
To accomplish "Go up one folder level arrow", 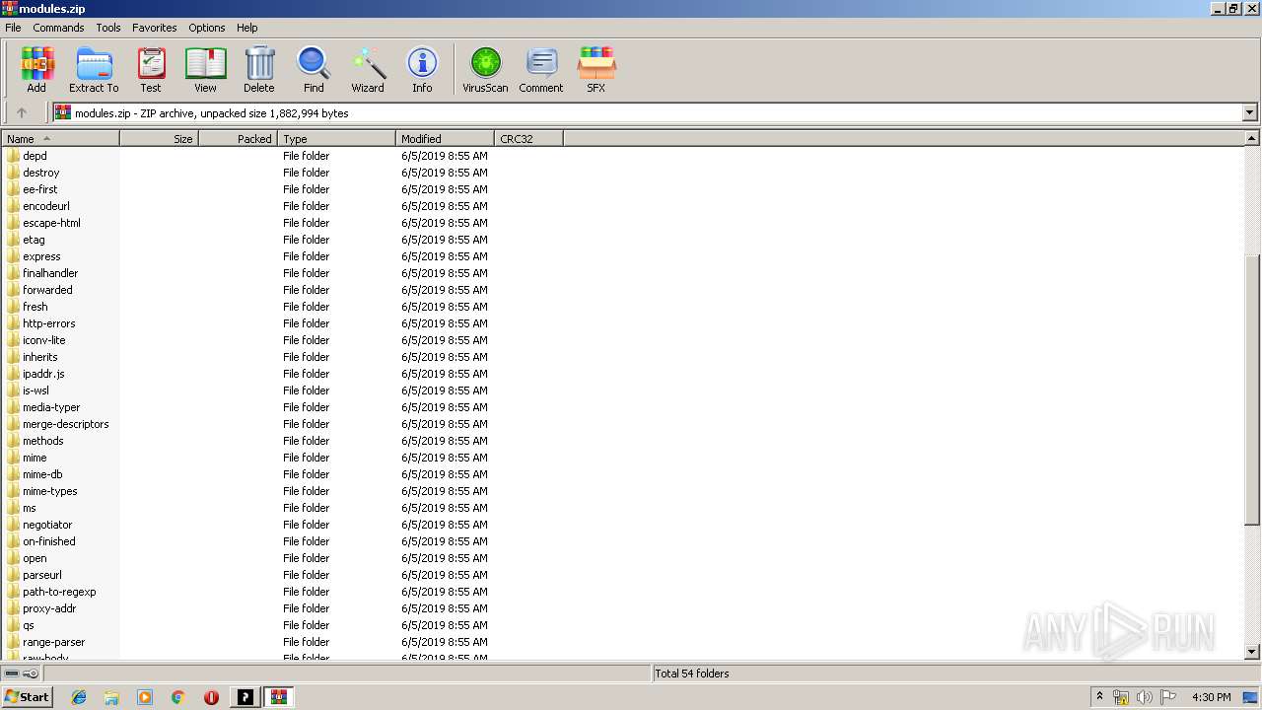I will pos(22,112).
